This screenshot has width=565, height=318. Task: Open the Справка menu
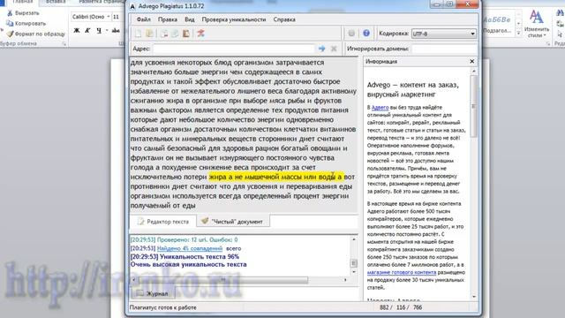(284, 19)
